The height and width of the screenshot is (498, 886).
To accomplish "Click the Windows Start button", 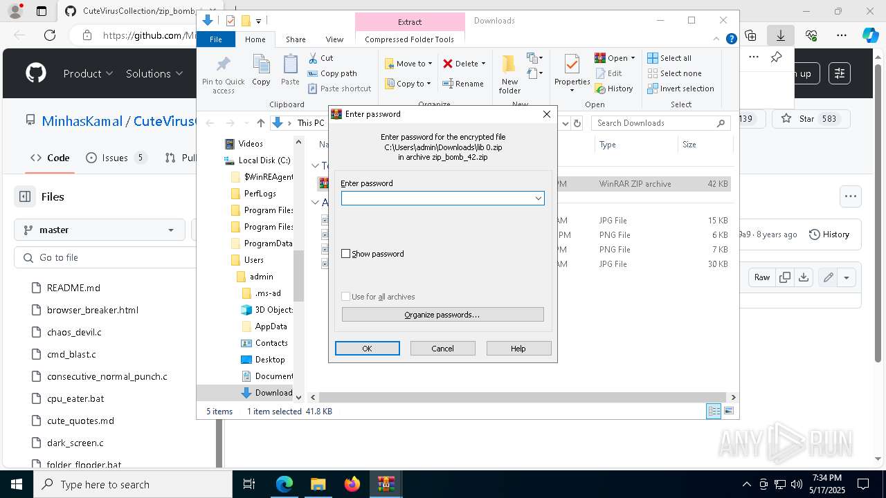I will point(17,484).
